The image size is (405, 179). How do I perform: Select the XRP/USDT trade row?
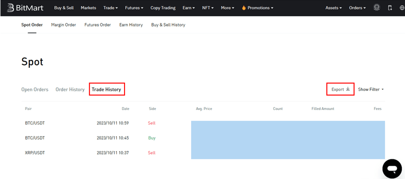click(35, 153)
